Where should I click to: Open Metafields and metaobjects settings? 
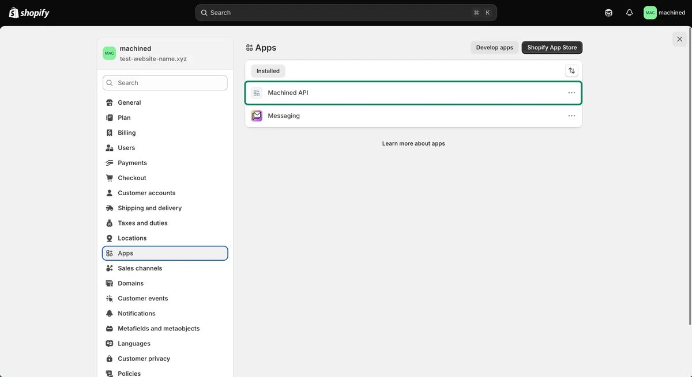pyautogui.click(x=165, y=329)
